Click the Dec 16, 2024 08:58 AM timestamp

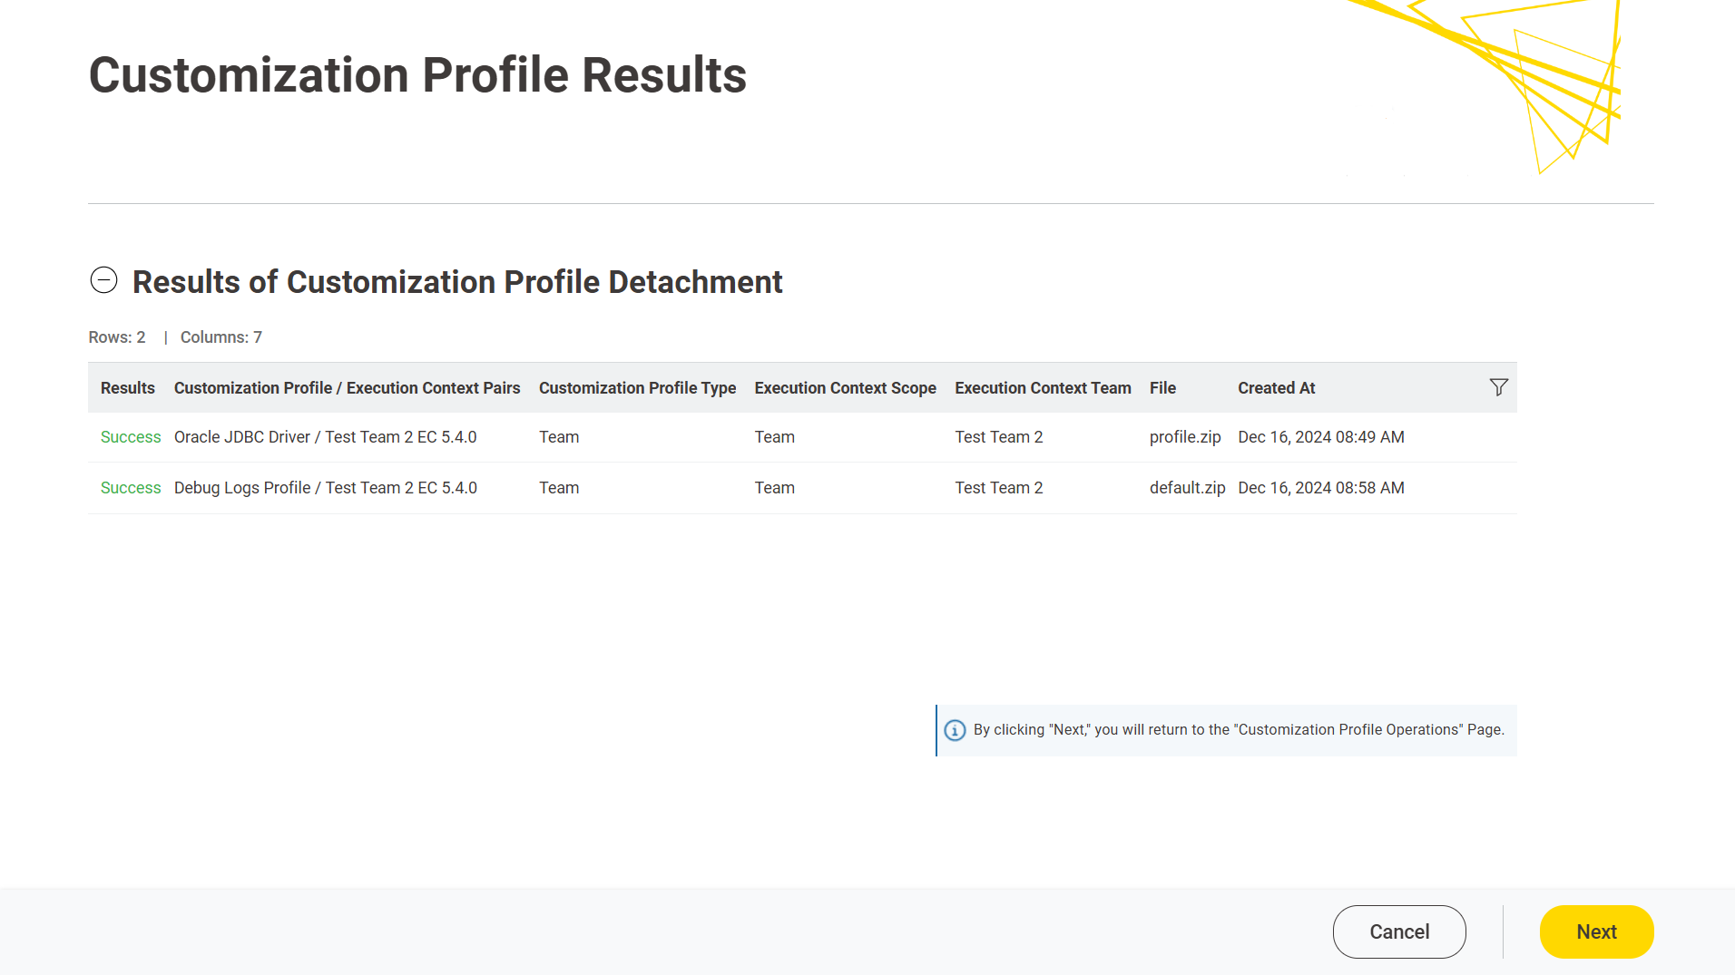1321,488
